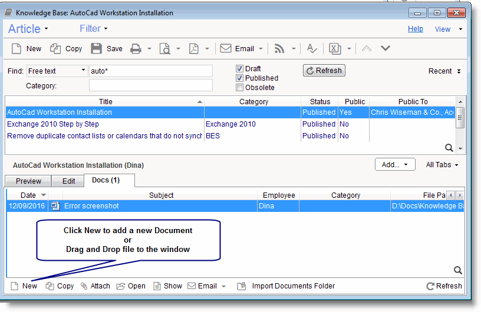The height and width of the screenshot is (312, 481).
Task: Open print preview with the magnifier page icon
Action: (166, 49)
